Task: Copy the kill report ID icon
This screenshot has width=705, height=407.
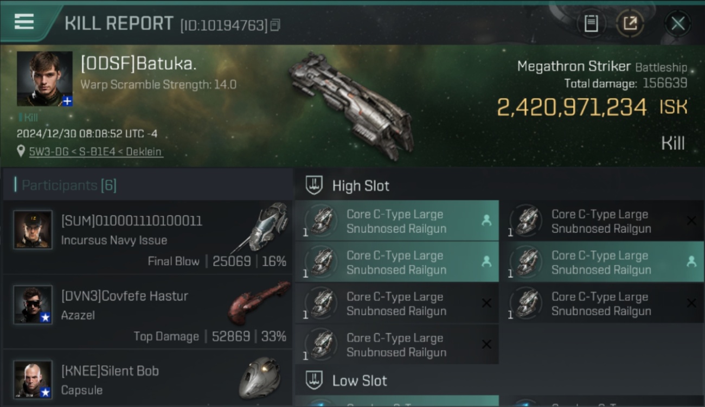Action: pyautogui.click(x=275, y=25)
